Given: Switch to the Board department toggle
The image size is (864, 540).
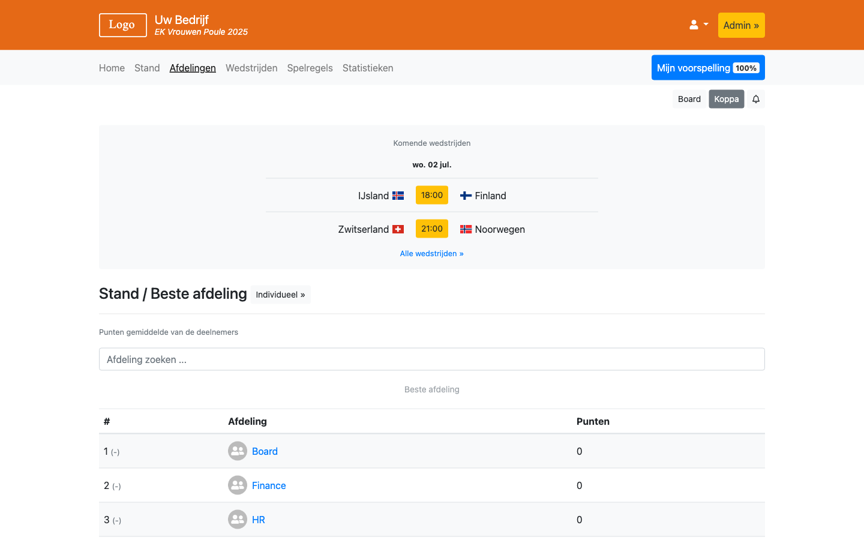Looking at the screenshot, I should pyautogui.click(x=689, y=99).
